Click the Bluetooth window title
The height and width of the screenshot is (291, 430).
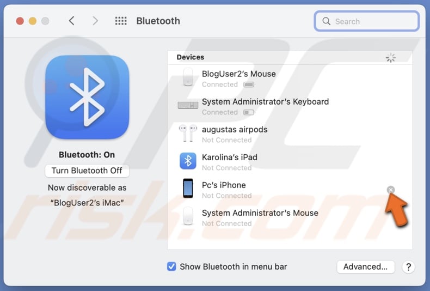pyautogui.click(x=158, y=21)
